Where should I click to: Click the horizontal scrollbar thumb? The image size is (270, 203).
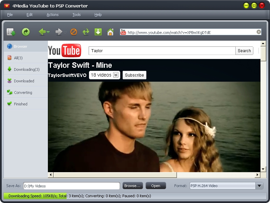click(115, 175)
